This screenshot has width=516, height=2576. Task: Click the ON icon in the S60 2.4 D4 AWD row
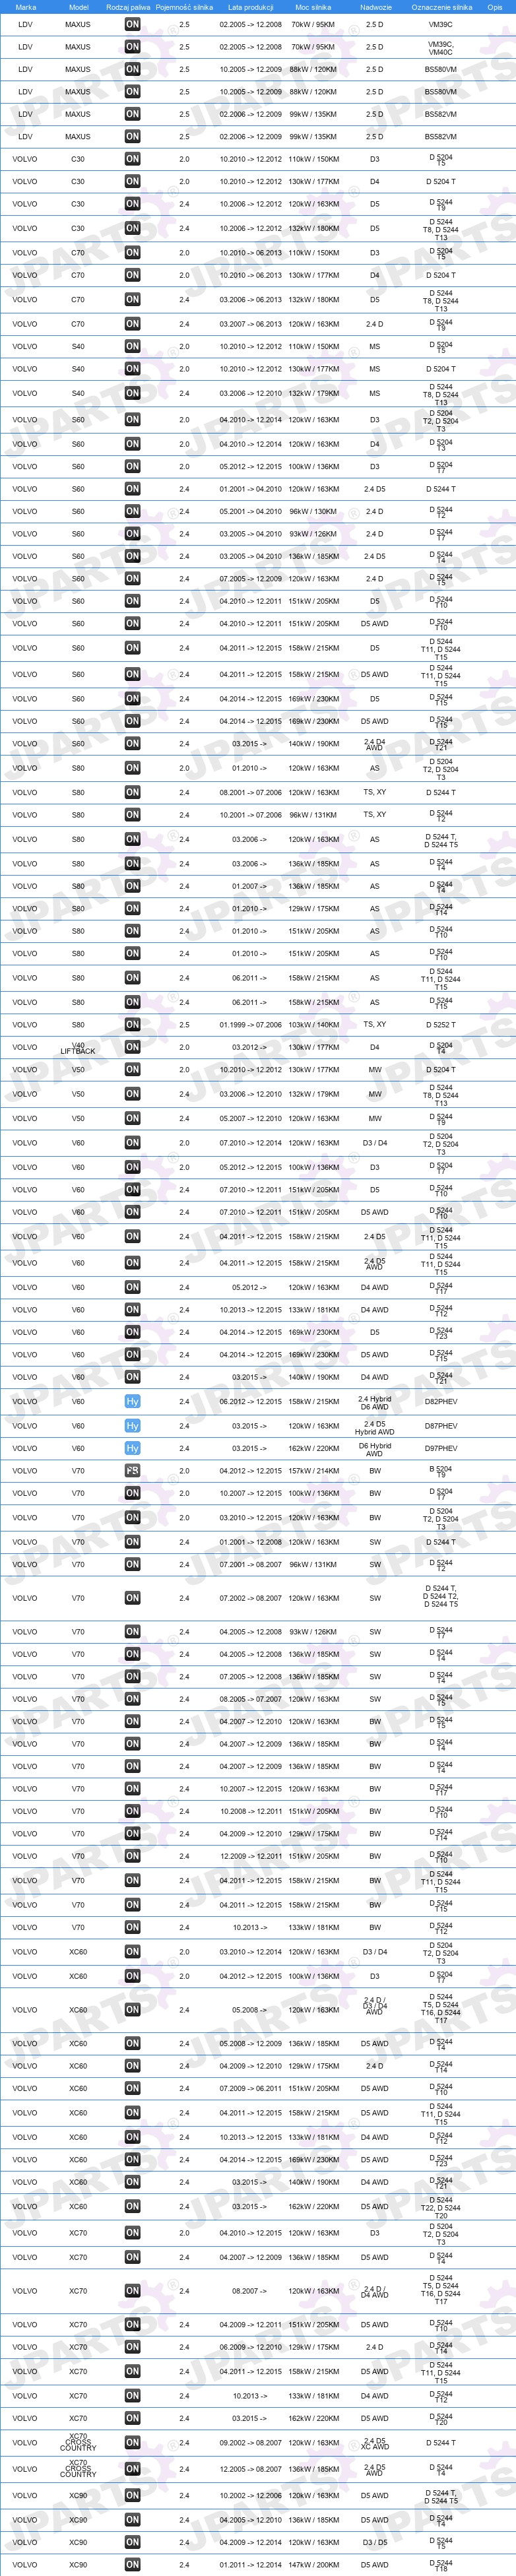pyautogui.click(x=132, y=744)
